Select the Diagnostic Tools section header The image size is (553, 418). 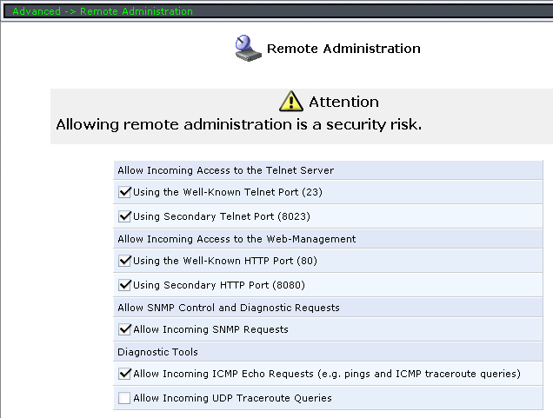click(x=157, y=352)
